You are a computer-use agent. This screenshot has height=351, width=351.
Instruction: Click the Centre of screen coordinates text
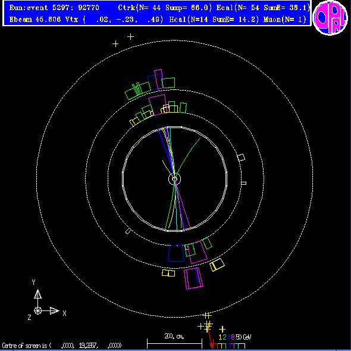tap(62, 346)
